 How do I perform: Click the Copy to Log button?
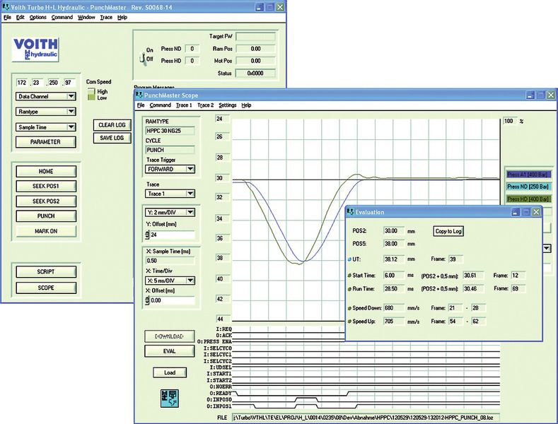448,231
